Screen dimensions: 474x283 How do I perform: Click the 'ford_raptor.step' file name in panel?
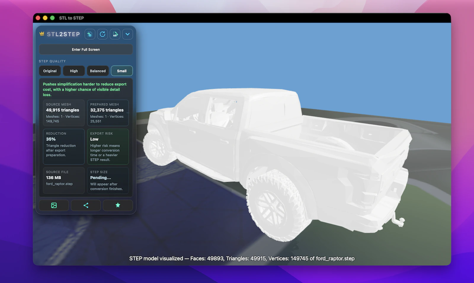pos(59,184)
